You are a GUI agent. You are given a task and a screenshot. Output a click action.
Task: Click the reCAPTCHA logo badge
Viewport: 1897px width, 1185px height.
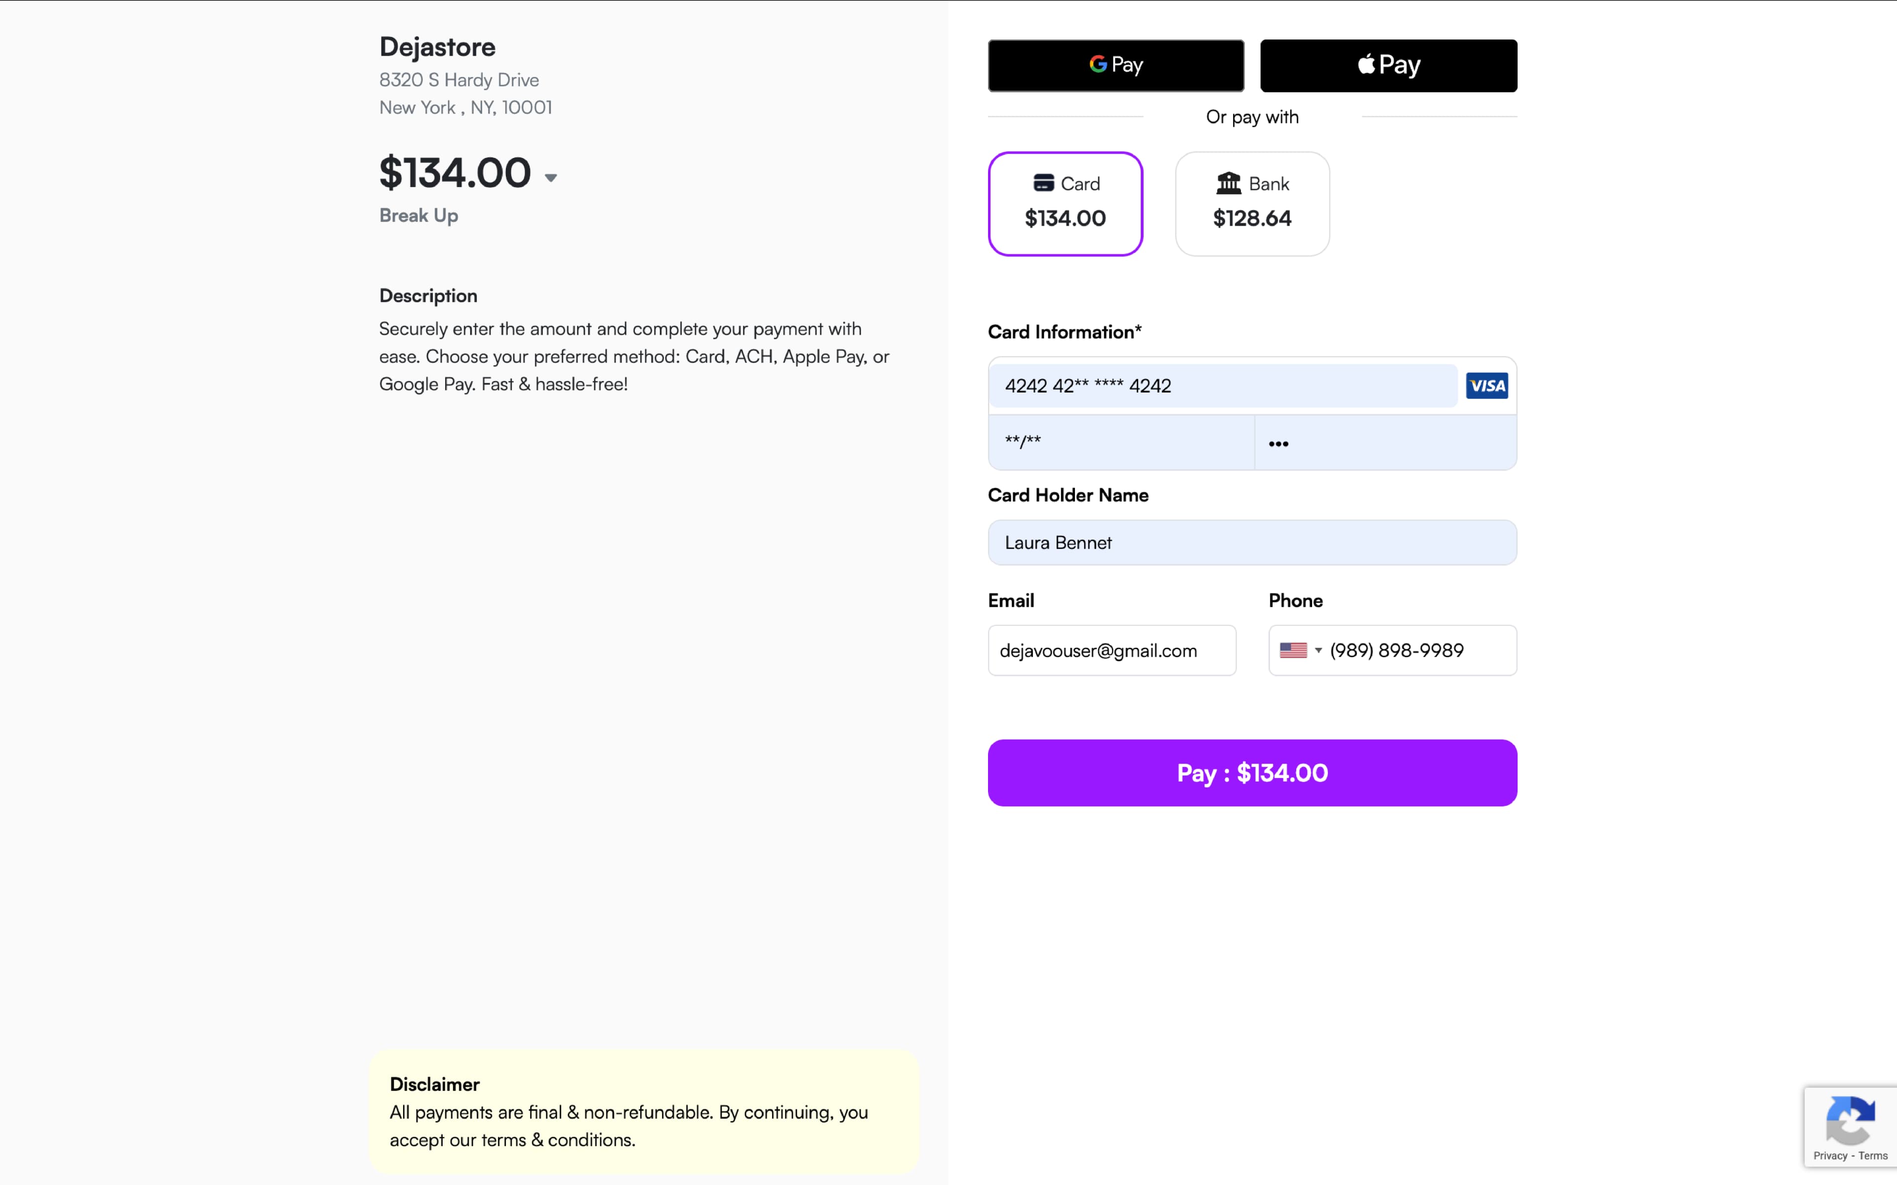1850,1121
